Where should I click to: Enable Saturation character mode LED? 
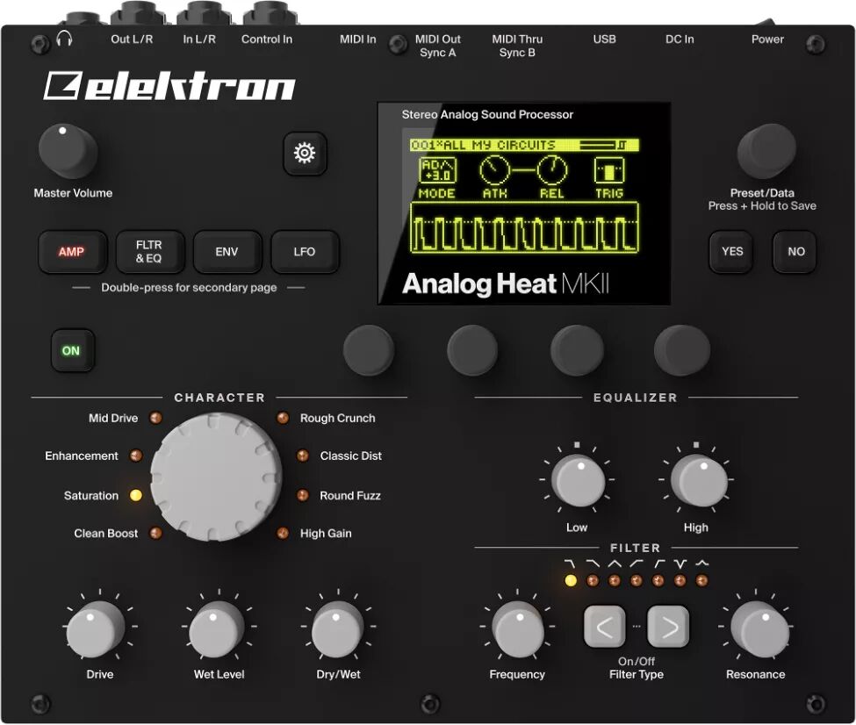tap(135, 495)
